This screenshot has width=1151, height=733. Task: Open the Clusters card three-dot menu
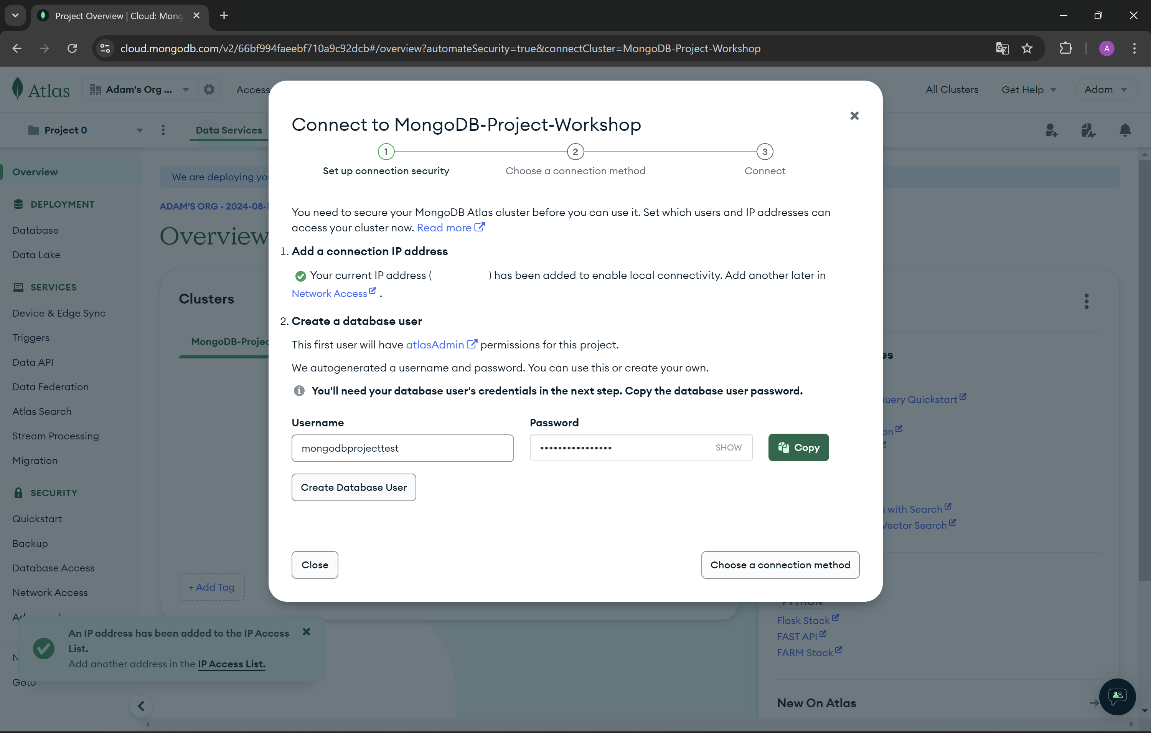pyautogui.click(x=1086, y=301)
